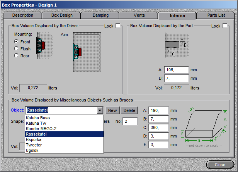The height and width of the screenshot is (172, 238).
Task: Click the port A field with 106
Action: 176,70
